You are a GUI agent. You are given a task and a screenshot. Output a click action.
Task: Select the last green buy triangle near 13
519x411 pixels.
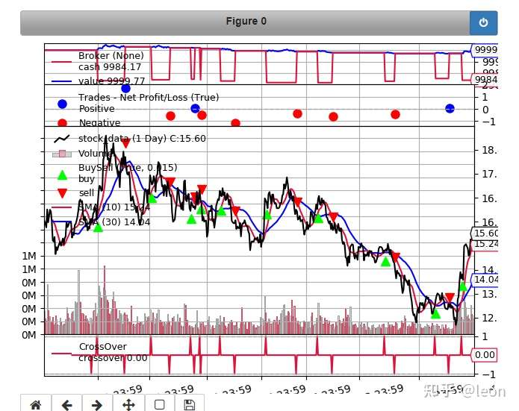(463, 286)
